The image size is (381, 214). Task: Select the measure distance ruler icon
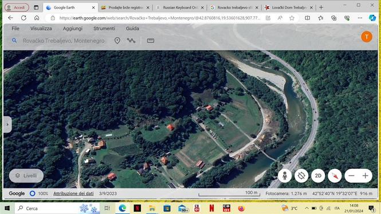coord(151,41)
